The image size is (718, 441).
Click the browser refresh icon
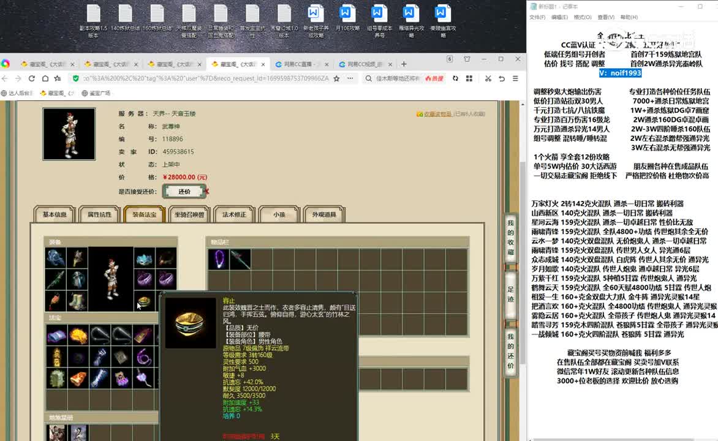click(x=32, y=78)
